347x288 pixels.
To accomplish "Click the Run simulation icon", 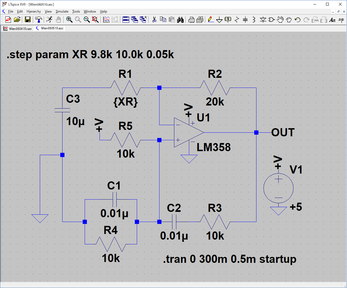I will (49, 20).
